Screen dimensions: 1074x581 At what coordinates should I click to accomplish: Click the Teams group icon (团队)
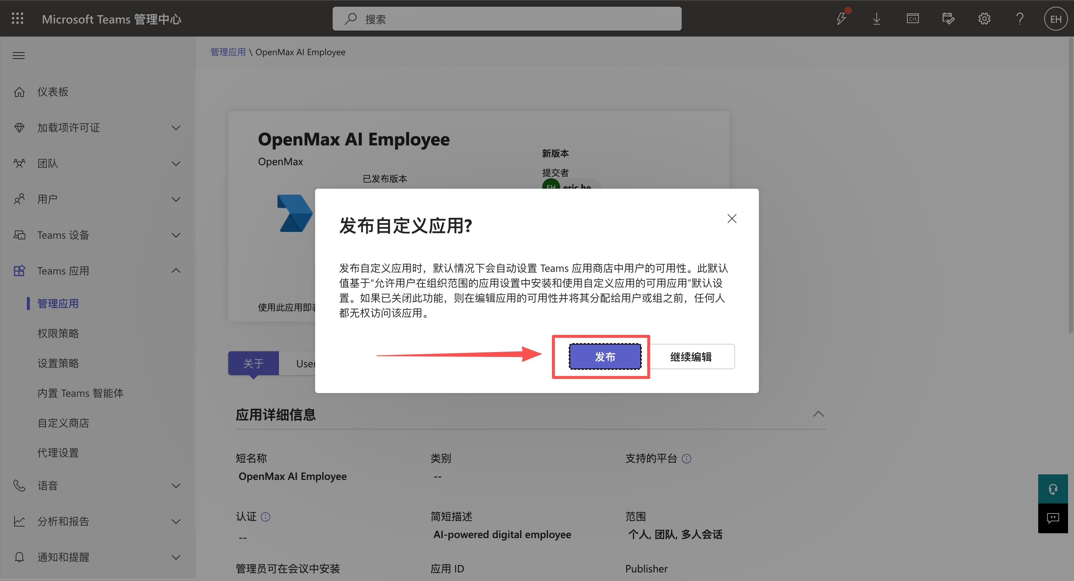click(19, 163)
